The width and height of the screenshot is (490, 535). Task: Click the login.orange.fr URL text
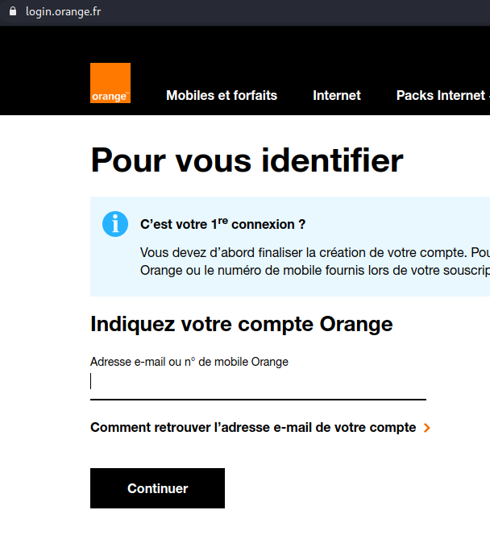click(x=64, y=11)
